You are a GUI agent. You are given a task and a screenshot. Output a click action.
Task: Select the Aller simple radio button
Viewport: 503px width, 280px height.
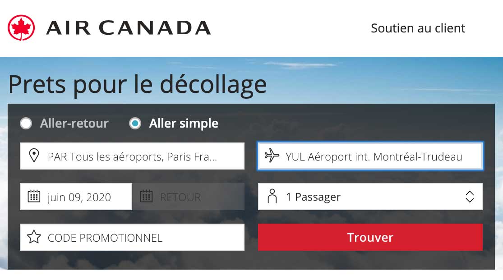tap(135, 124)
